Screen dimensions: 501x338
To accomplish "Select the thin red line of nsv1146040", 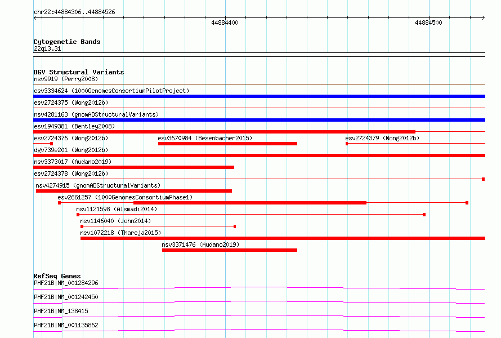I will click(x=158, y=226).
